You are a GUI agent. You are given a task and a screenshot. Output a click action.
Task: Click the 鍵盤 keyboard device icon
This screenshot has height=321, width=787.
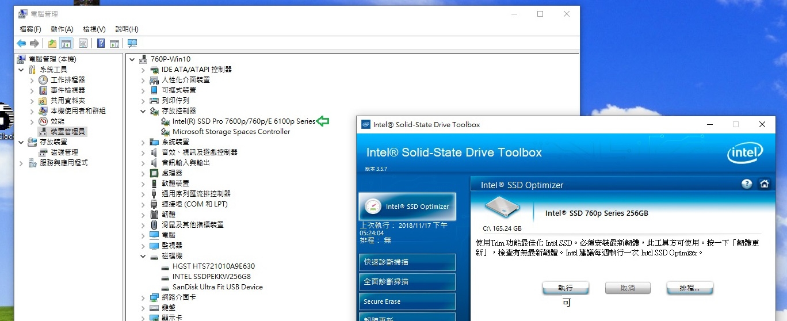point(154,308)
